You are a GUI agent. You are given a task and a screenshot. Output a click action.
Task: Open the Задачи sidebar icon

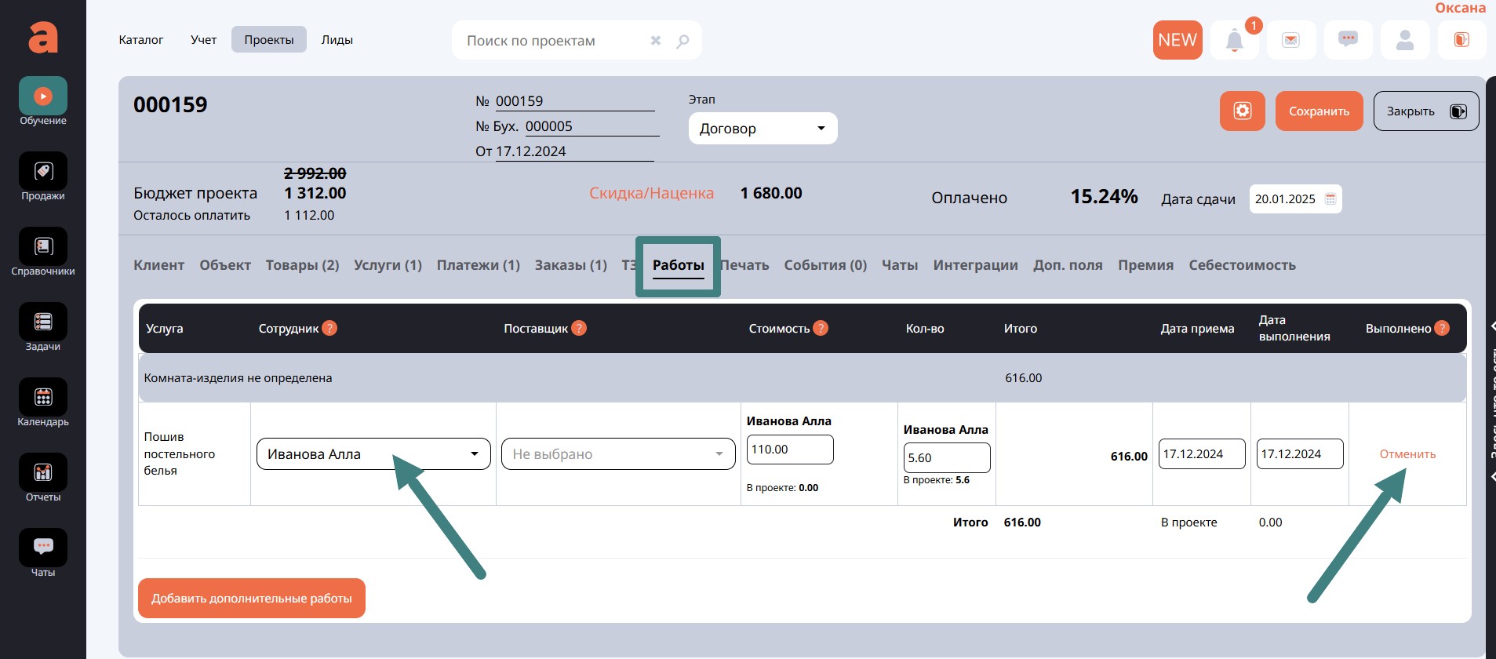(43, 322)
